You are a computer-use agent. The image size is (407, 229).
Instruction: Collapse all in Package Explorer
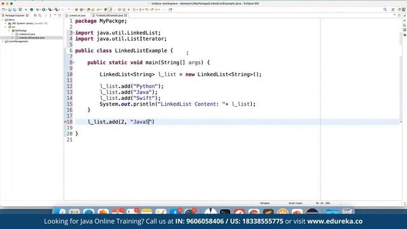pos(35,15)
